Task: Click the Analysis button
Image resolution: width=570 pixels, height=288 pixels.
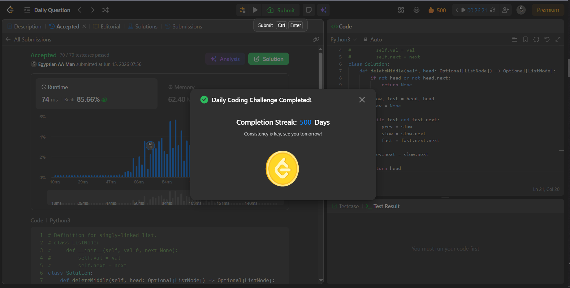Action: (225, 59)
